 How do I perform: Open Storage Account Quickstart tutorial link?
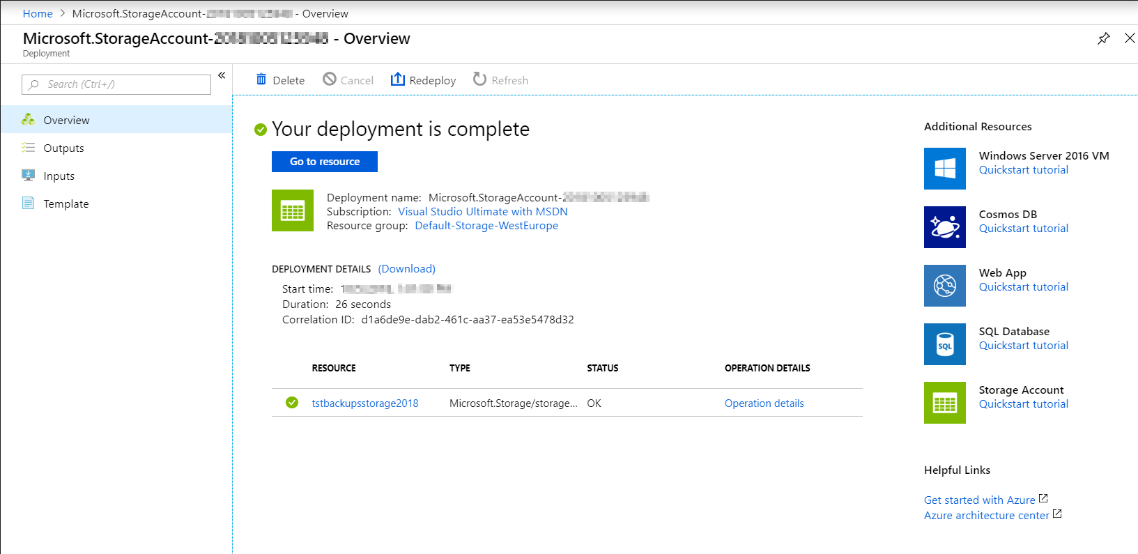coord(1024,404)
